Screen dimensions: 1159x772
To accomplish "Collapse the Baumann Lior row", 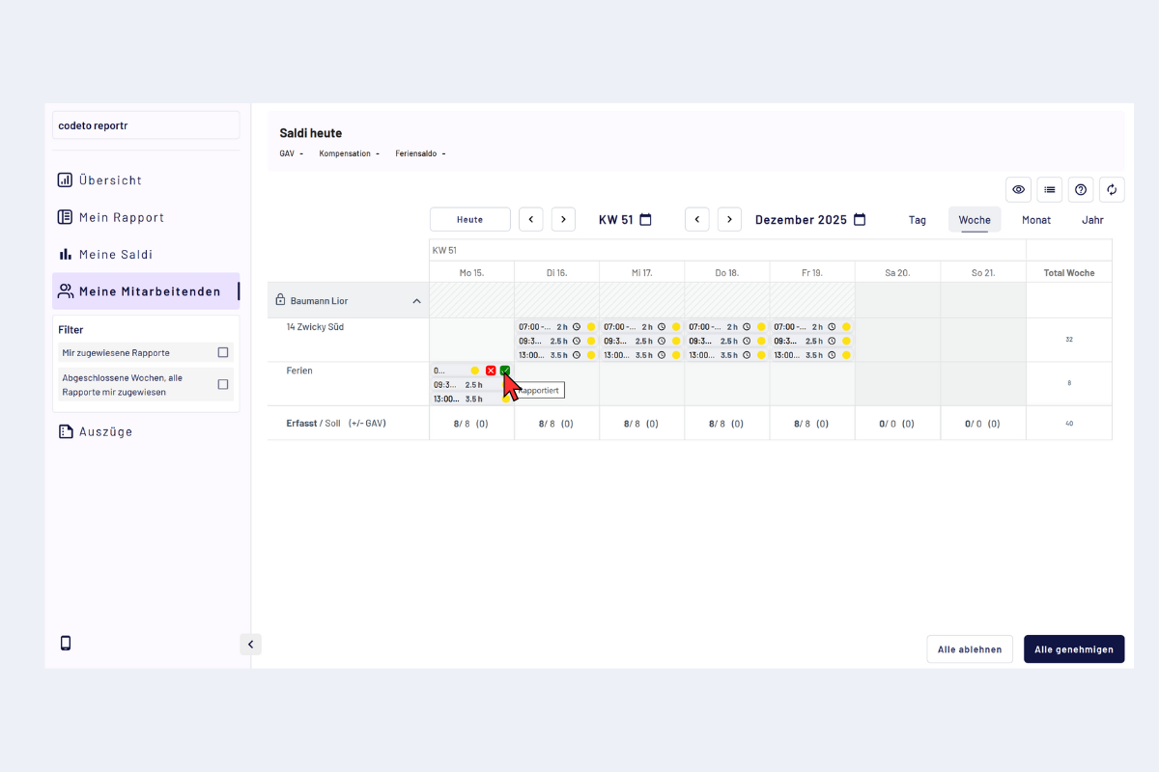I will [417, 301].
